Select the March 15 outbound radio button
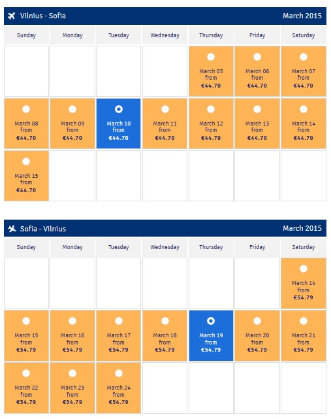The height and width of the screenshot is (419, 331). pyautogui.click(x=26, y=161)
